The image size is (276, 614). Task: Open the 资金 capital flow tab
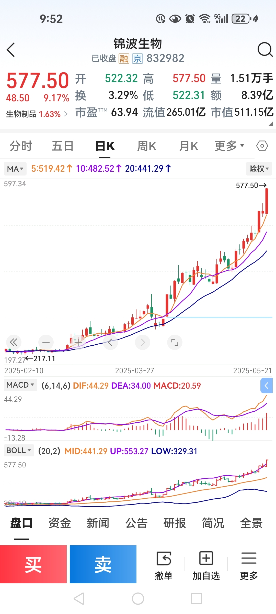click(x=60, y=523)
